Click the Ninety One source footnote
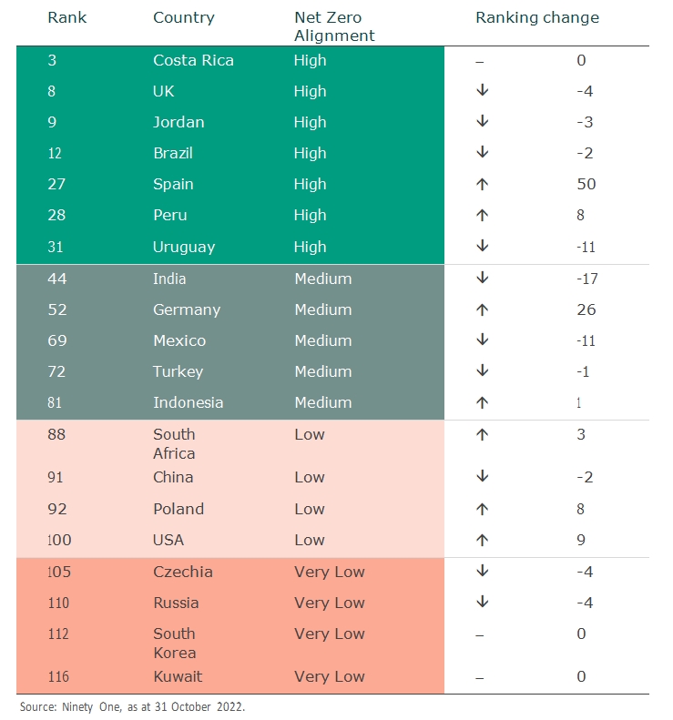This screenshot has height=720, width=673. pos(132,706)
